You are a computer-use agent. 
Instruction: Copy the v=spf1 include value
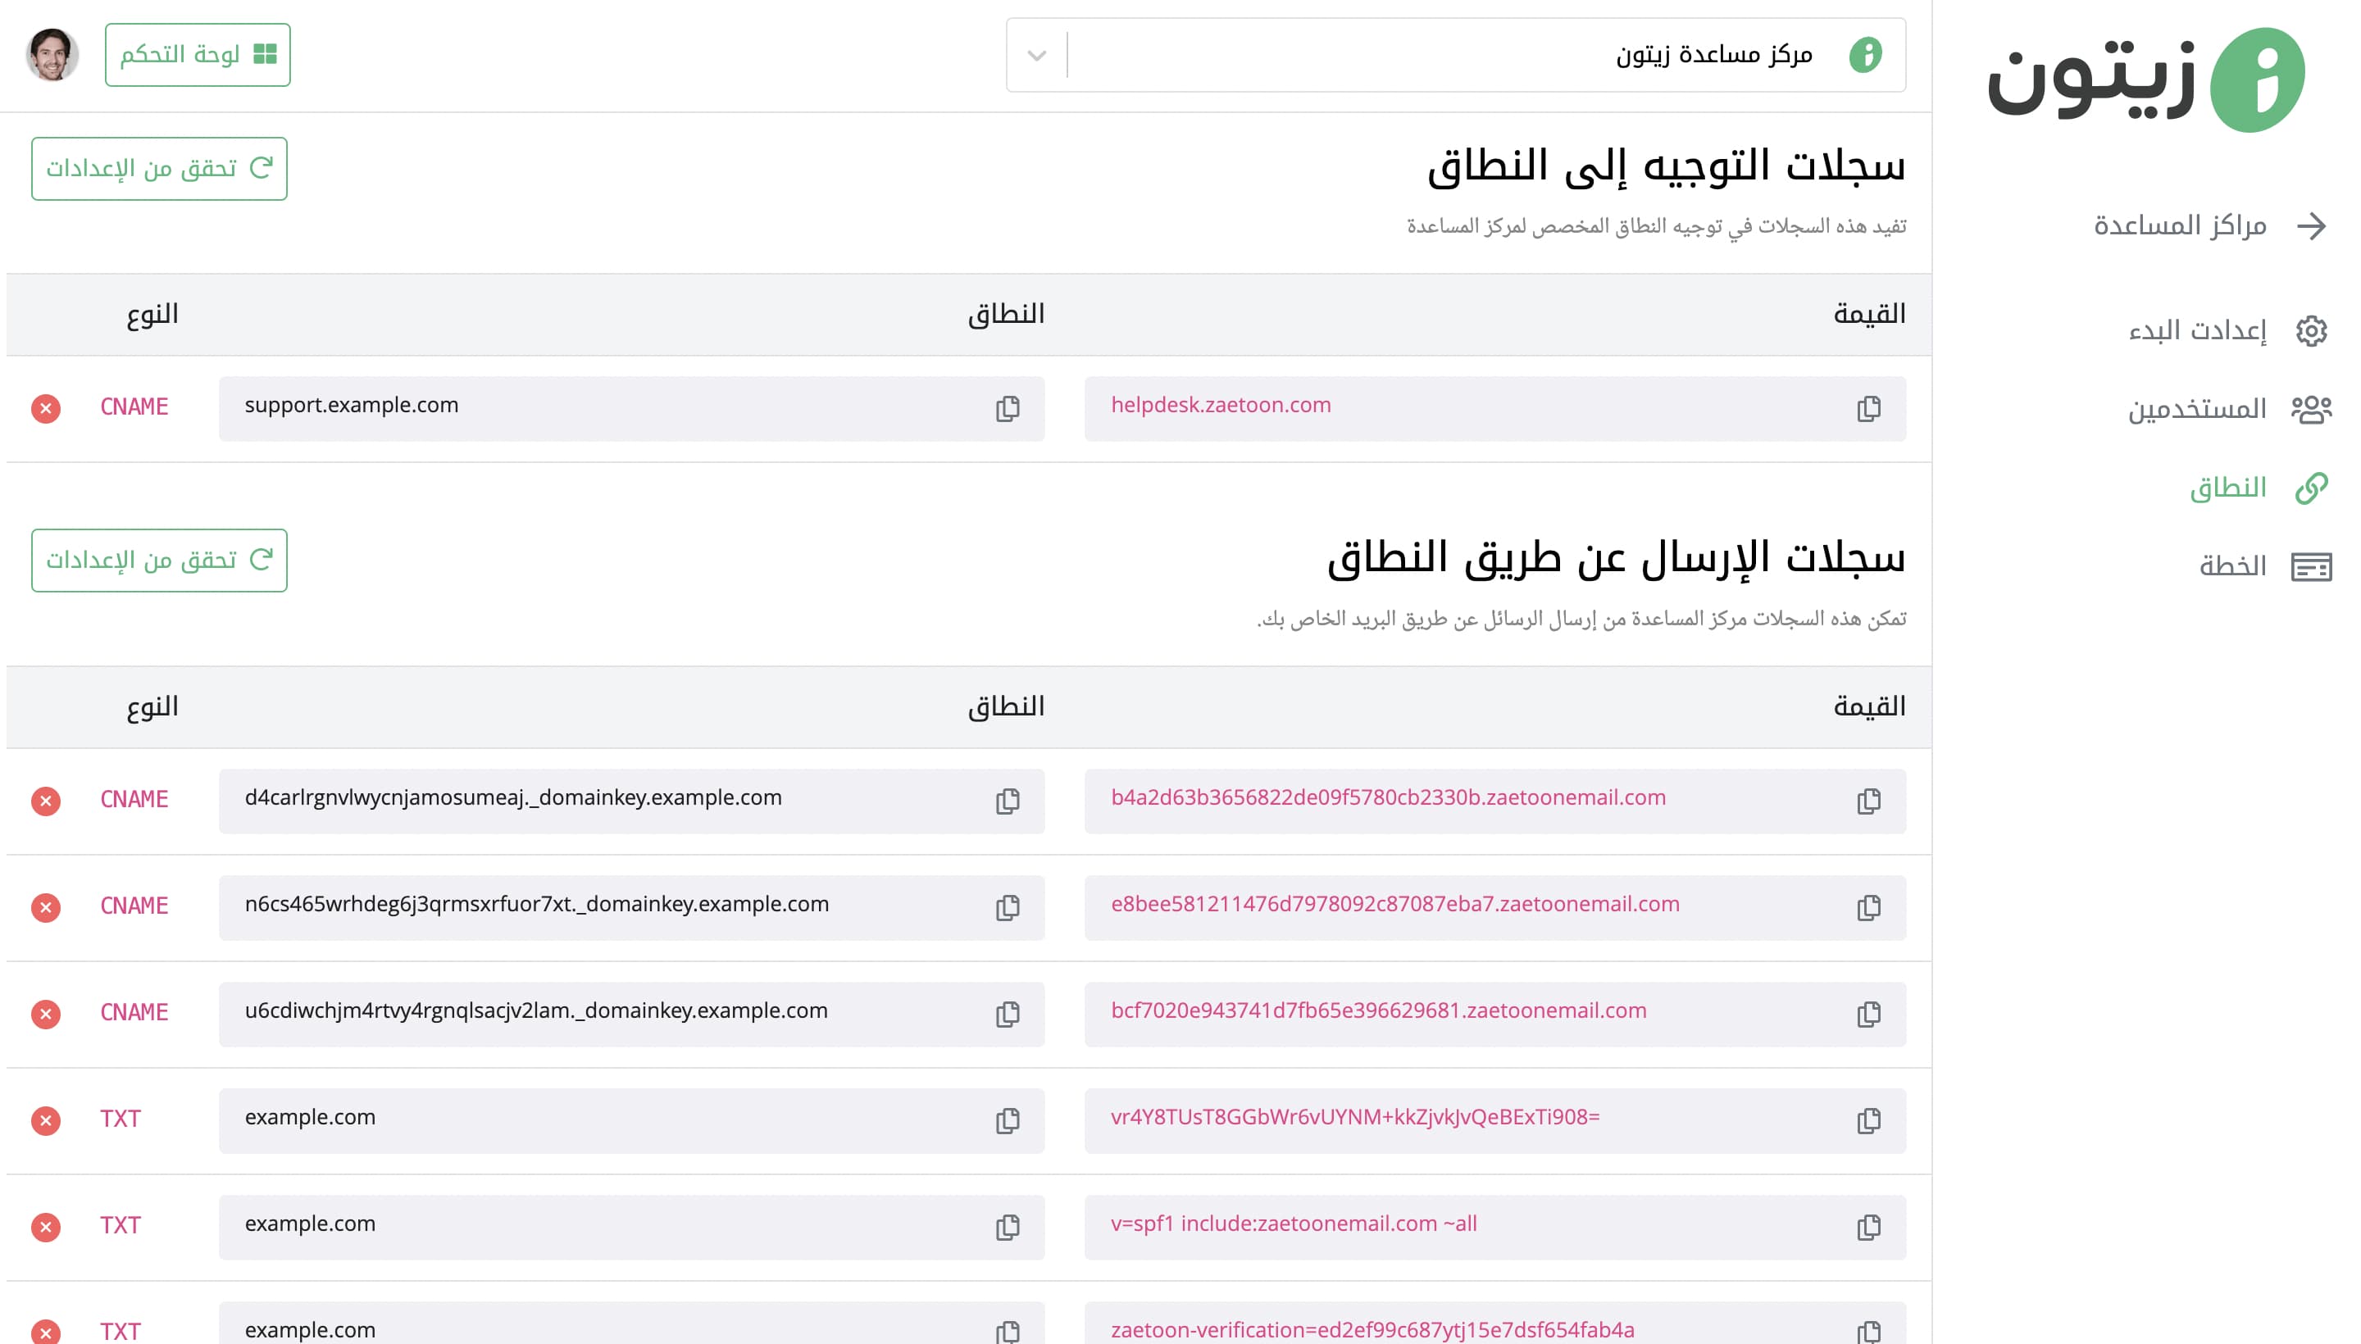[1868, 1227]
